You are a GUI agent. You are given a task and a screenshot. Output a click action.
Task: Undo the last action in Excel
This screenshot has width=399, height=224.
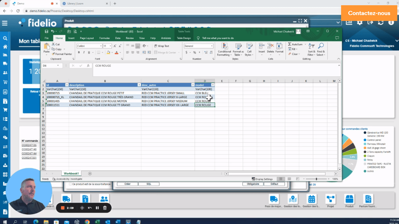(x=53, y=31)
